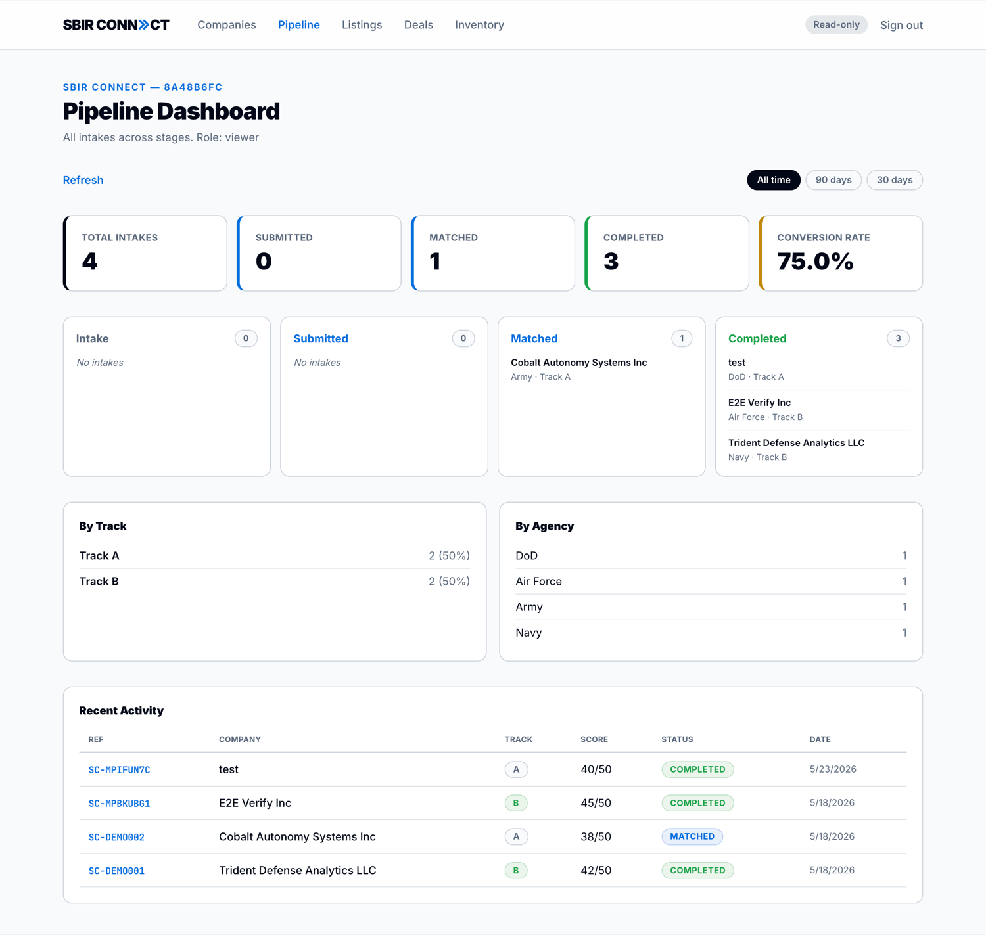Click the Matched column count badge
The width and height of the screenshot is (986, 935).
pyautogui.click(x=682, y=338)
